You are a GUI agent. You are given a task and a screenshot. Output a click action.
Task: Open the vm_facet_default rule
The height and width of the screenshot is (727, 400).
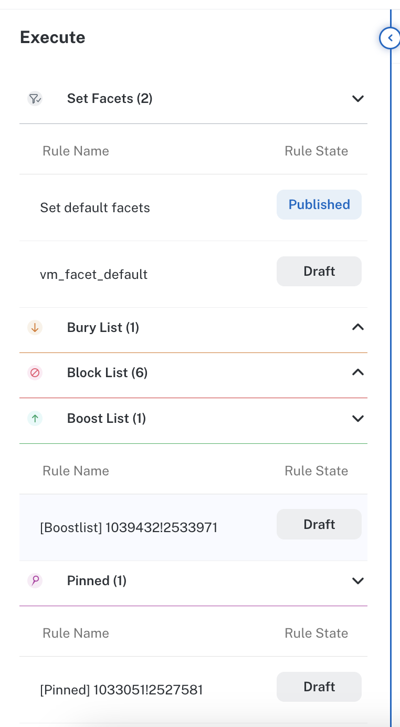click(x=93, y=274)
